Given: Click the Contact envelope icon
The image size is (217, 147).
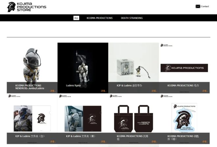Looking at the screenshot, I should click(x=198, y=6).
